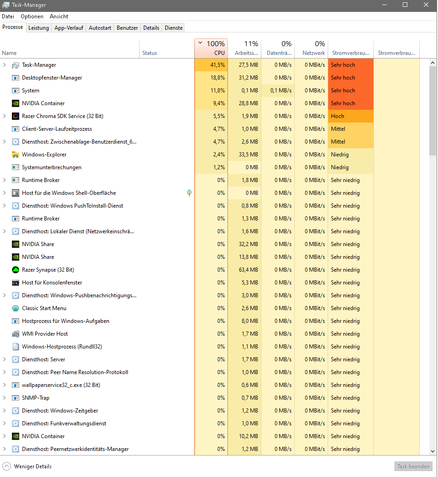Switch to the Autostart tab
438x477 pixels.
pos(100,28)
